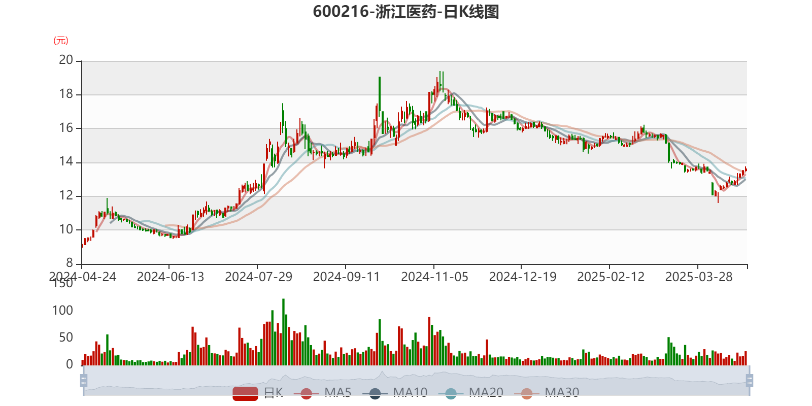Click the 10 price axis label

[x=66, y=229]
